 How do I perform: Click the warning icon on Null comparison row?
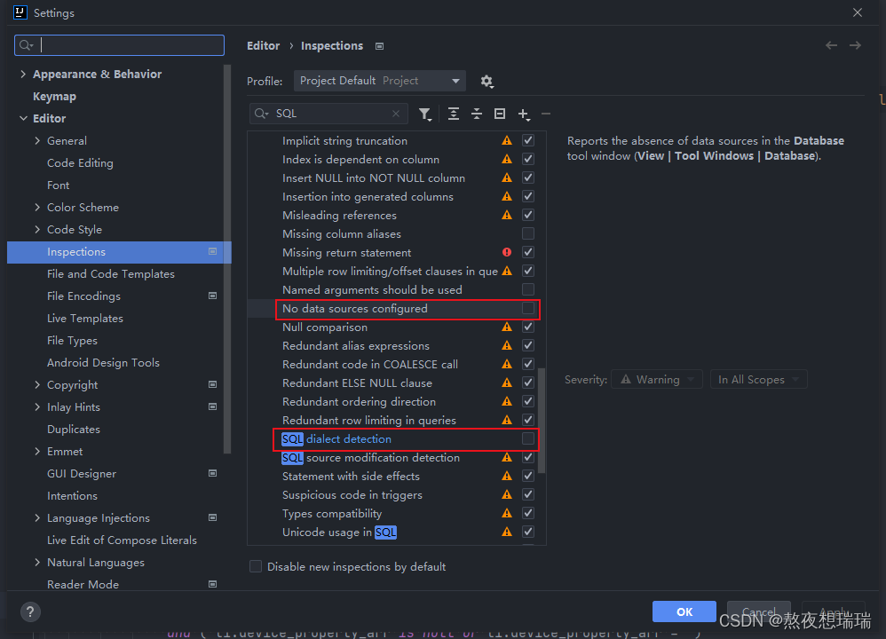[x=507, y=327]
